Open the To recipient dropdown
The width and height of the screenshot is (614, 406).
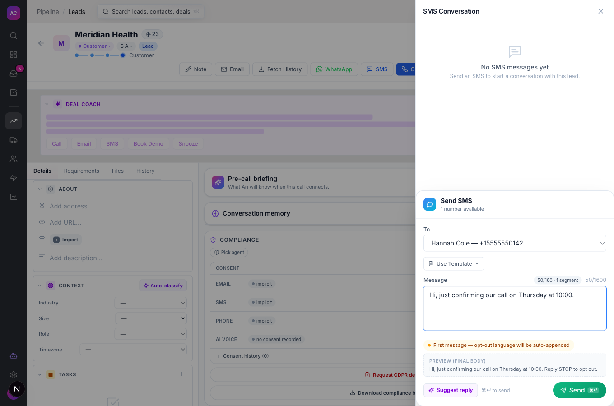pyautogui.click(x=515, y=243)
